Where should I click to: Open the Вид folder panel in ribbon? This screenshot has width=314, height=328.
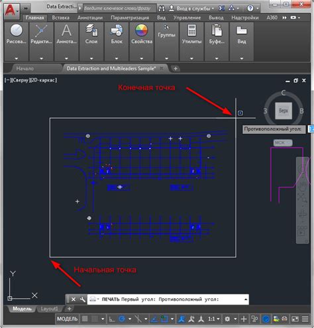[x=242, y=41]
